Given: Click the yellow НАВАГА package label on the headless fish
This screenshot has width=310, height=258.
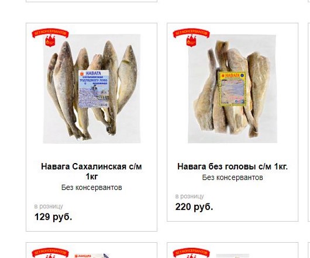Looking at the screenshot, I should 232,89.
